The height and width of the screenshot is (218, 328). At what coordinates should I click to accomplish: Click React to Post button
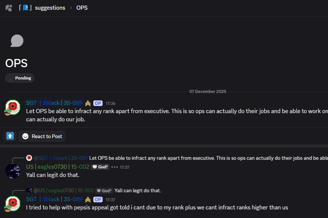tap(42, 136)
